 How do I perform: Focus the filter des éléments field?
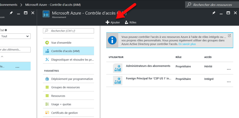coord(15,50)
